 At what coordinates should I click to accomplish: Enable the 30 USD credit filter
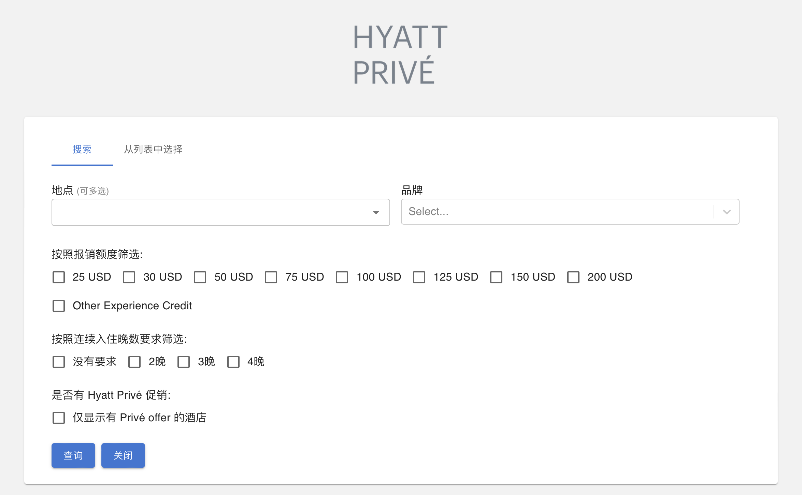[x=129, y=277]
